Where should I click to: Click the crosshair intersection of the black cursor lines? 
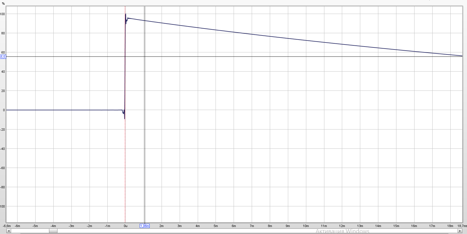[145, 56]
